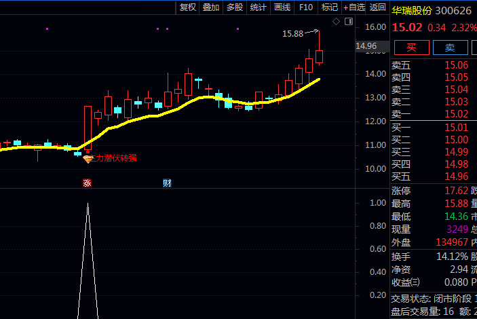477x319 pixels.
Task: Click the blue 卖 sell button
Action: (451, 48)
